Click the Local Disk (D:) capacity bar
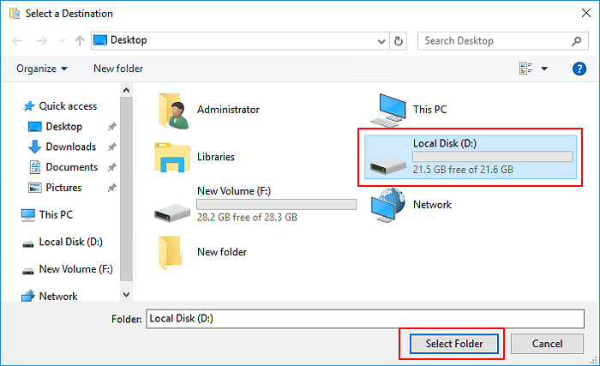Viewport: 600px width, 366px height. point(492,157)
